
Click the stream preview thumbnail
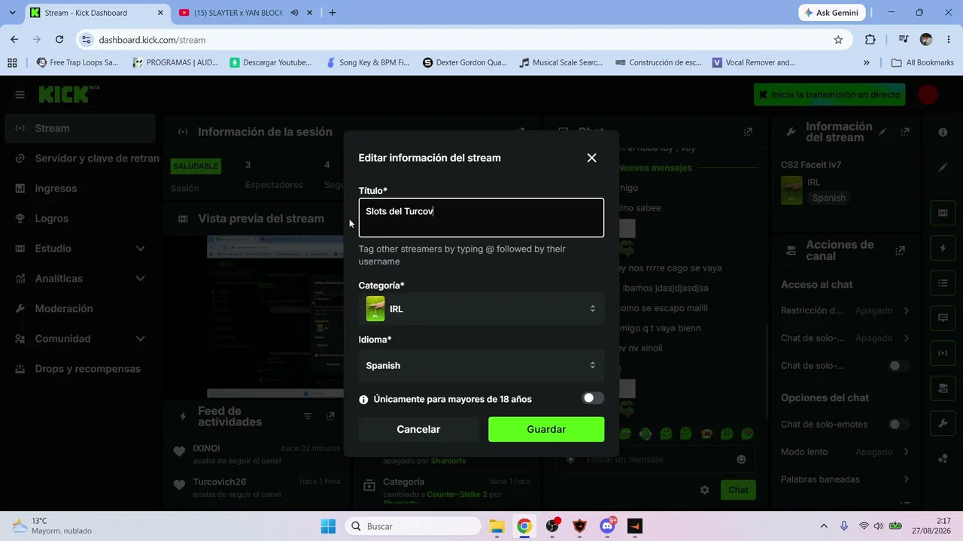click(275, 316)
